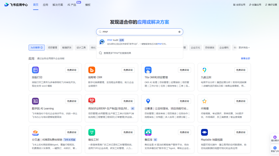
Task: Open the 模板 tab
Action: point(88,5)
